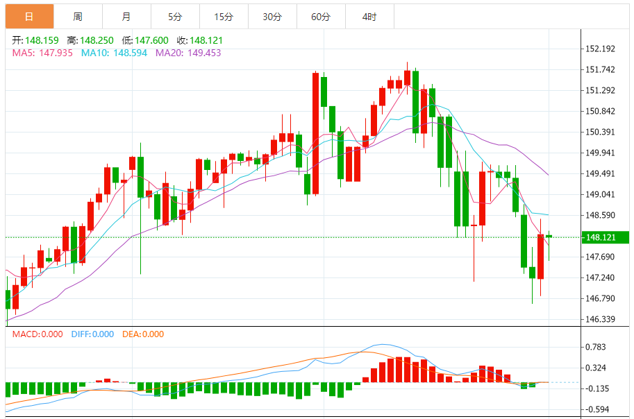
Task: Click the close price 148.121 value
Action: [x=206, y=40]
